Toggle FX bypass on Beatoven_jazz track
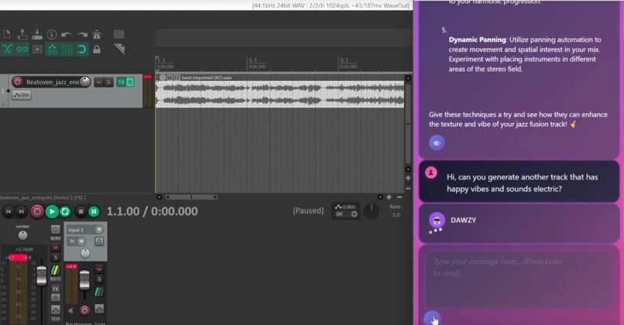624x325 pixels. [x=130, y=82]
